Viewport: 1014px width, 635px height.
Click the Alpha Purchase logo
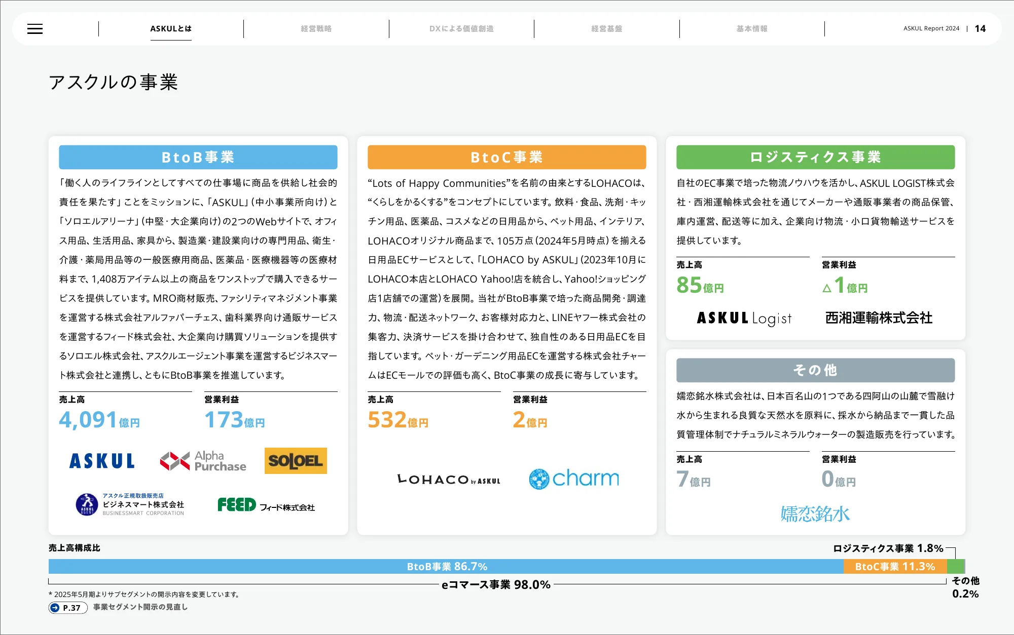pyautogui.click(x=203, y=461)
